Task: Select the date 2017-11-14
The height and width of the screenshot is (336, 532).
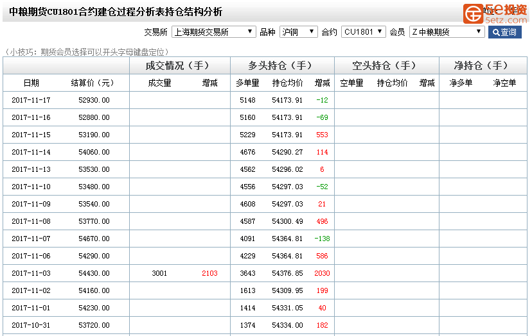Action: tap(31, 152)
